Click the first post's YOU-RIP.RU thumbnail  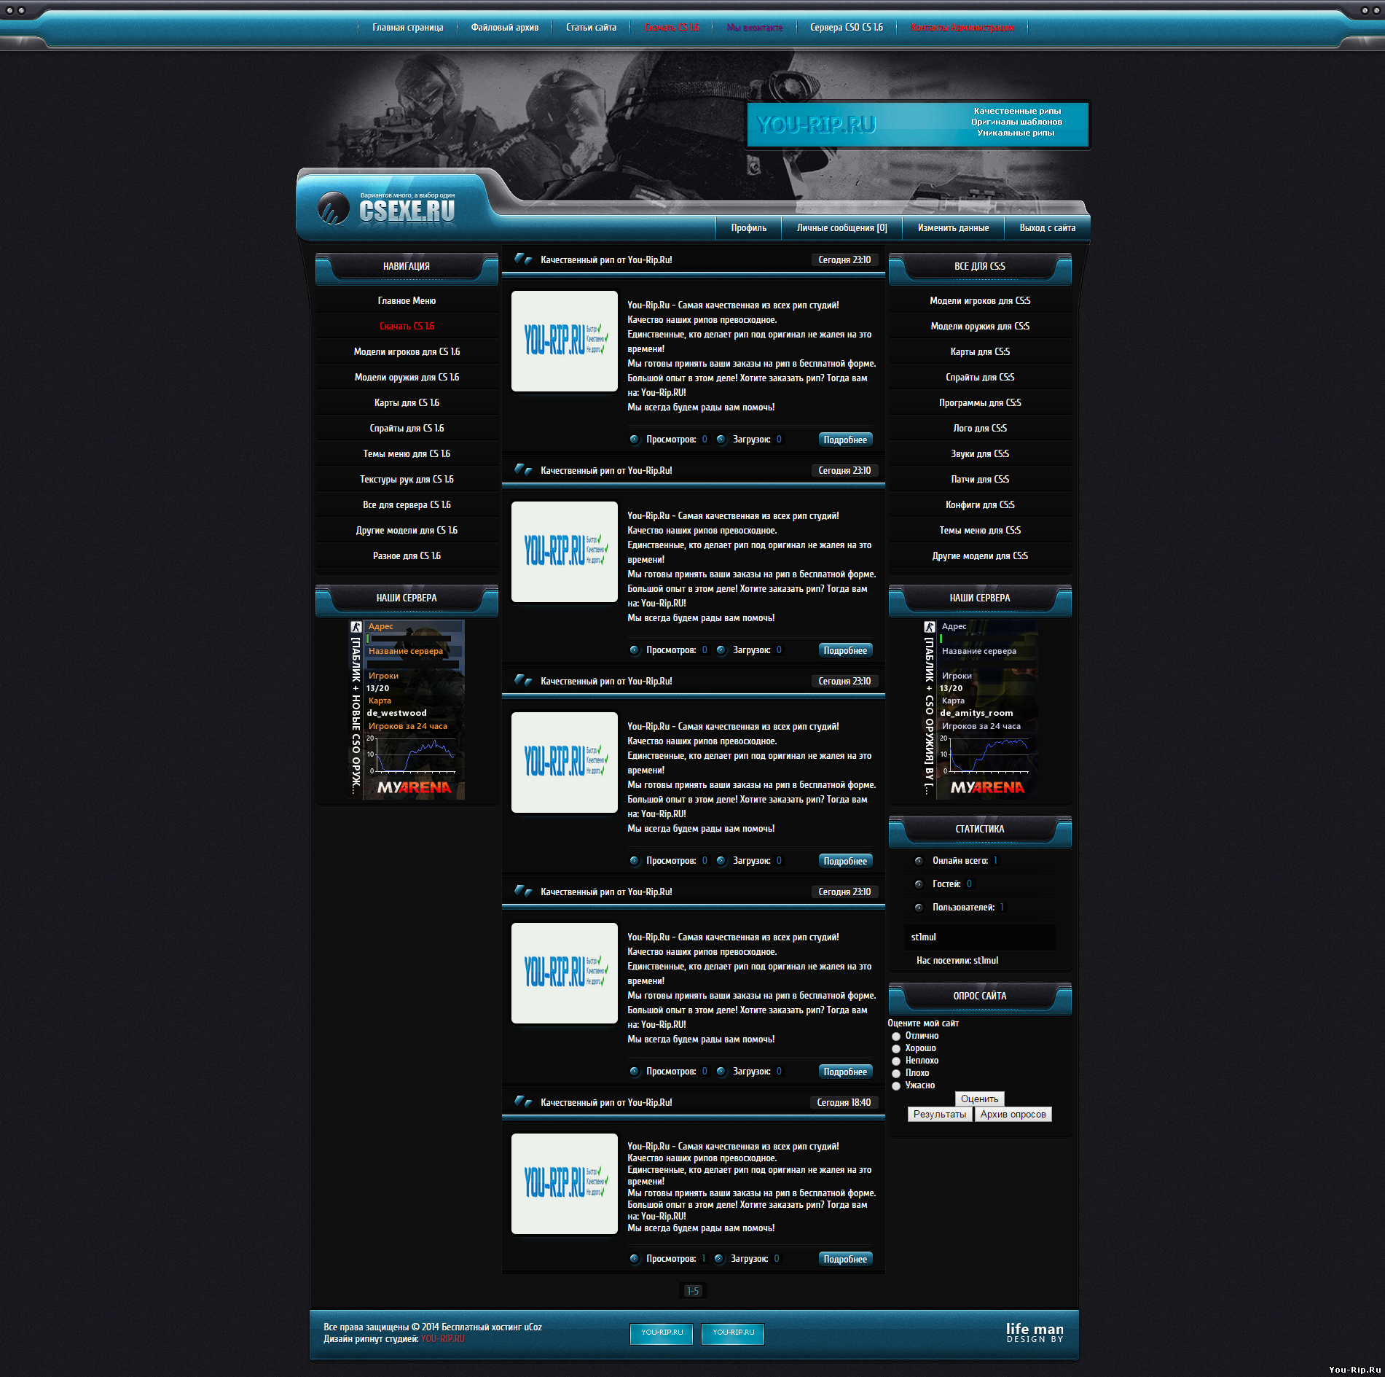point(565,341)
